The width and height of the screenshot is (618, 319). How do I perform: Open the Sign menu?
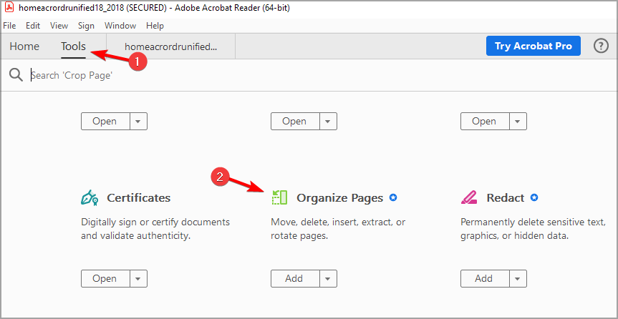[x=86, y=25]
